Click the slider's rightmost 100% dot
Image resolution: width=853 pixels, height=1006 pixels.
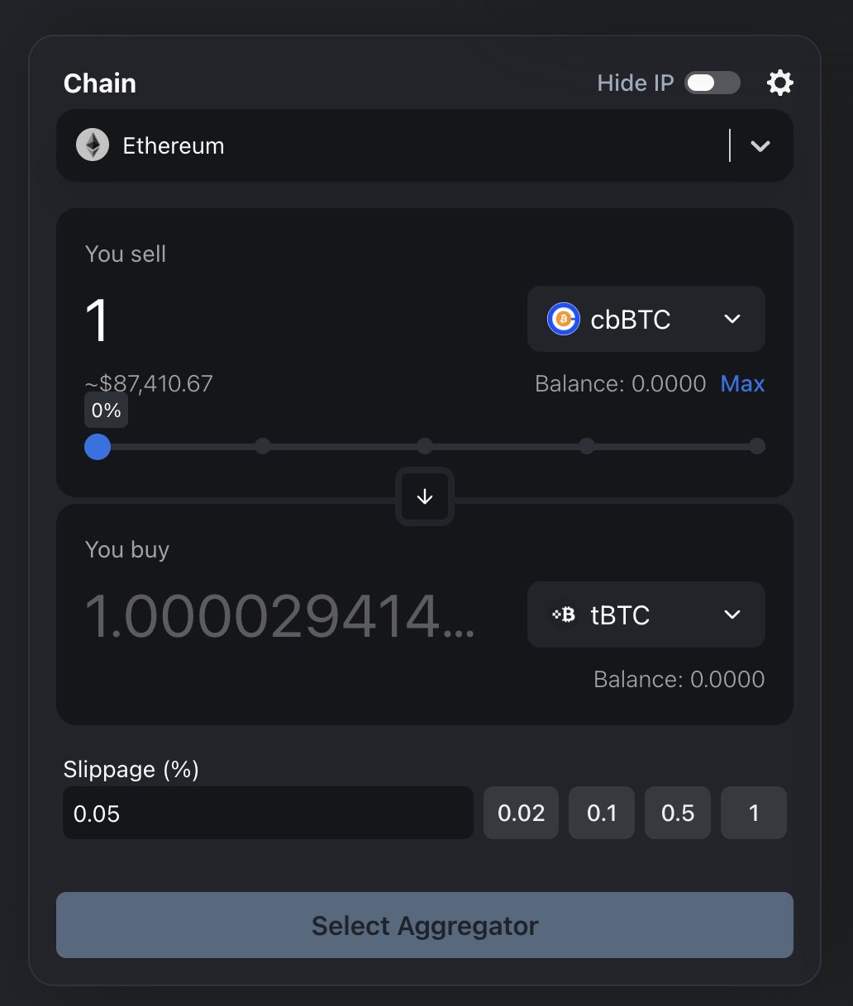pyautogui.click(x=756, y=447)
